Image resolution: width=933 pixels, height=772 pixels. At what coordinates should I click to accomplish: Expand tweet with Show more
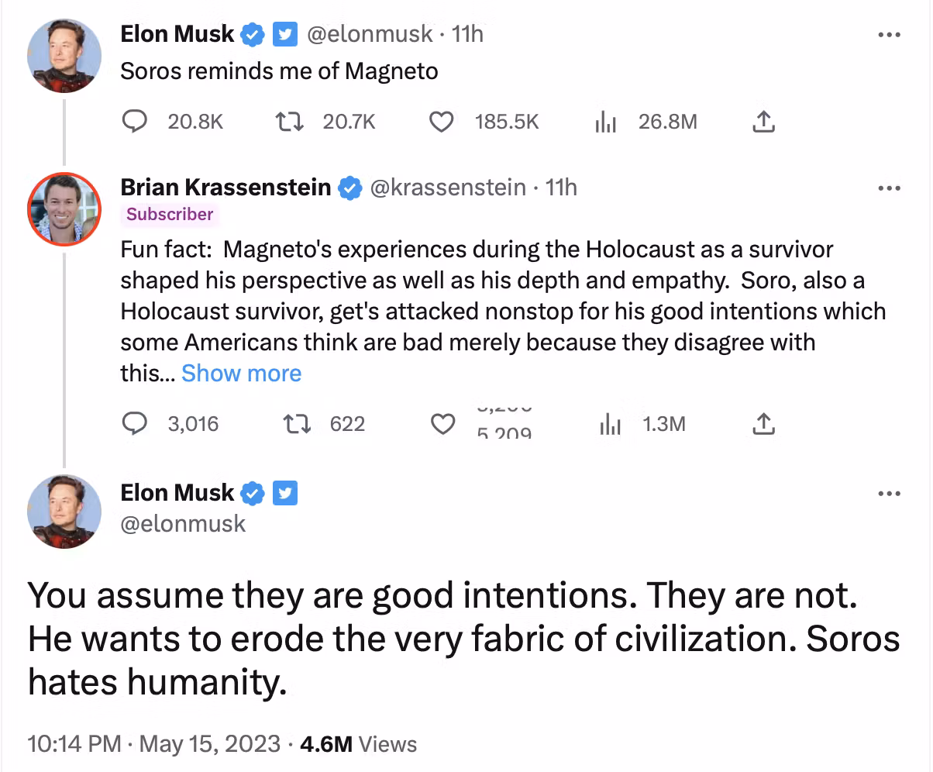tap(241, 374)
